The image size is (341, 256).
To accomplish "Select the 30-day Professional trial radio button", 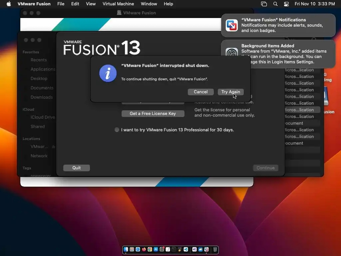I will [117, 130].
